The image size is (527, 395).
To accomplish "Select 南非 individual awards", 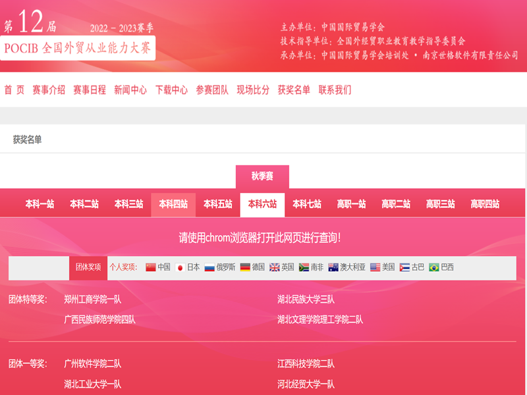I will click(x=317, y=267).
